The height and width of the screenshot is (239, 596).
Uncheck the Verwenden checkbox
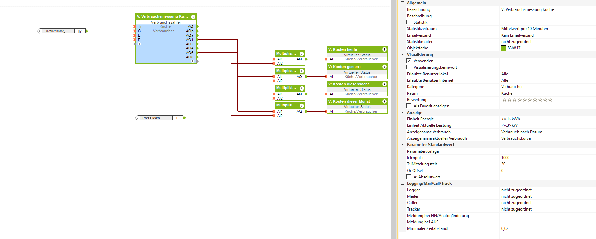click(409, 61)
